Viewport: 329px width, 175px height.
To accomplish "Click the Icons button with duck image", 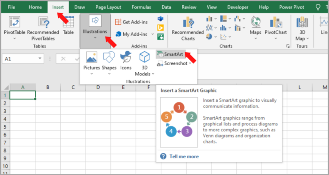I will [125, 57].
